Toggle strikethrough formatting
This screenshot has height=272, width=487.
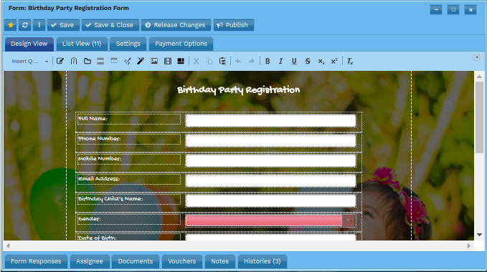click(308, 62)
